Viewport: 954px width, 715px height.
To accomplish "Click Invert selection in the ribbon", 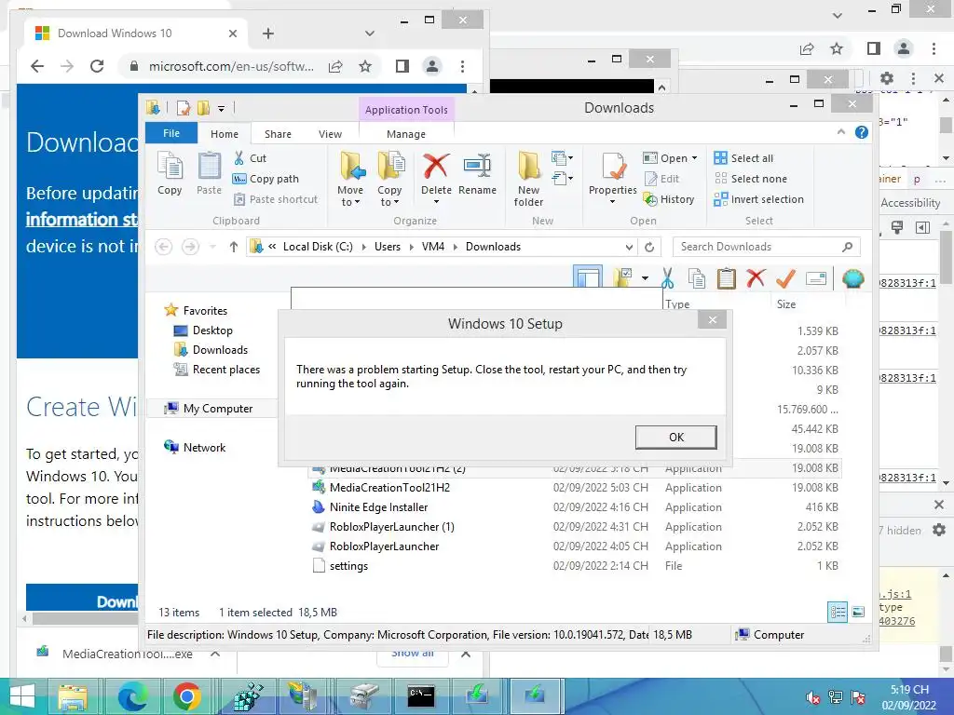I will [758, 199].
